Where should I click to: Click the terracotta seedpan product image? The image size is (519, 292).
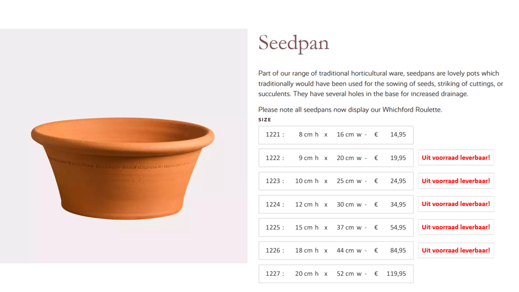[x=123, y=146]
